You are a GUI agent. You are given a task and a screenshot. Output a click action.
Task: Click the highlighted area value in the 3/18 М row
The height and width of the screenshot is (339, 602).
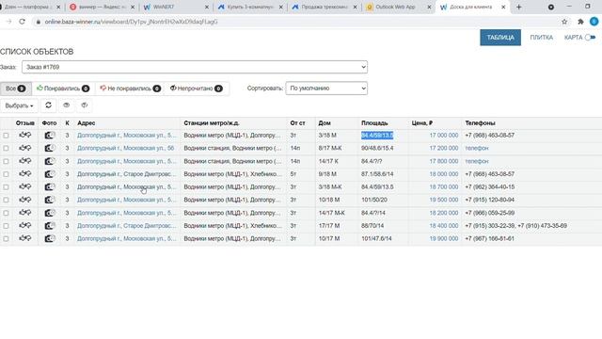point(377,136)
